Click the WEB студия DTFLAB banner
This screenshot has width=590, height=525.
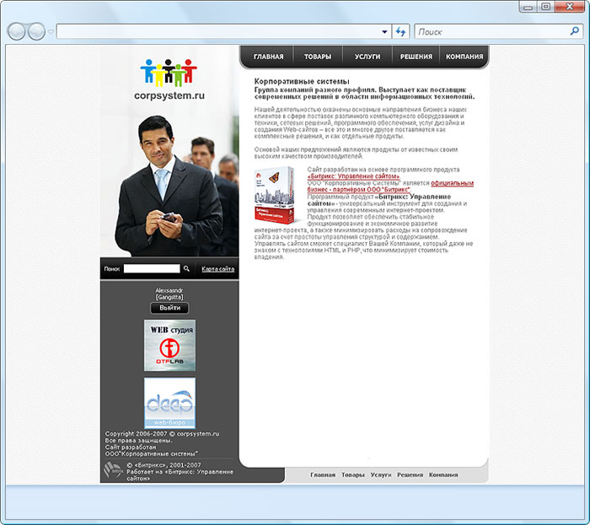(x=169, y=345)
